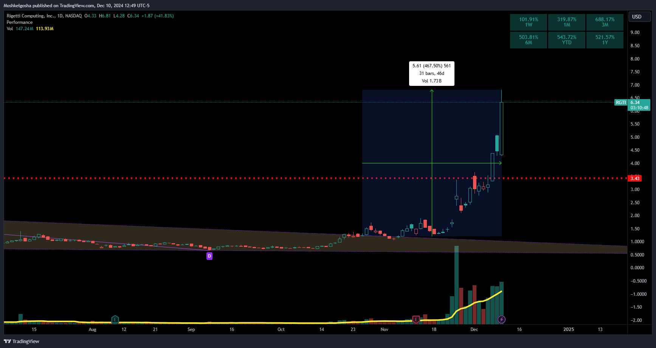The image size is (656, 348).
Task: Click the Oct label on the time axis
Action: tap(281, 329)
